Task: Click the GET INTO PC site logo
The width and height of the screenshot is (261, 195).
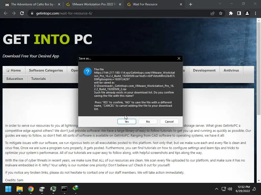Action: 47,39
